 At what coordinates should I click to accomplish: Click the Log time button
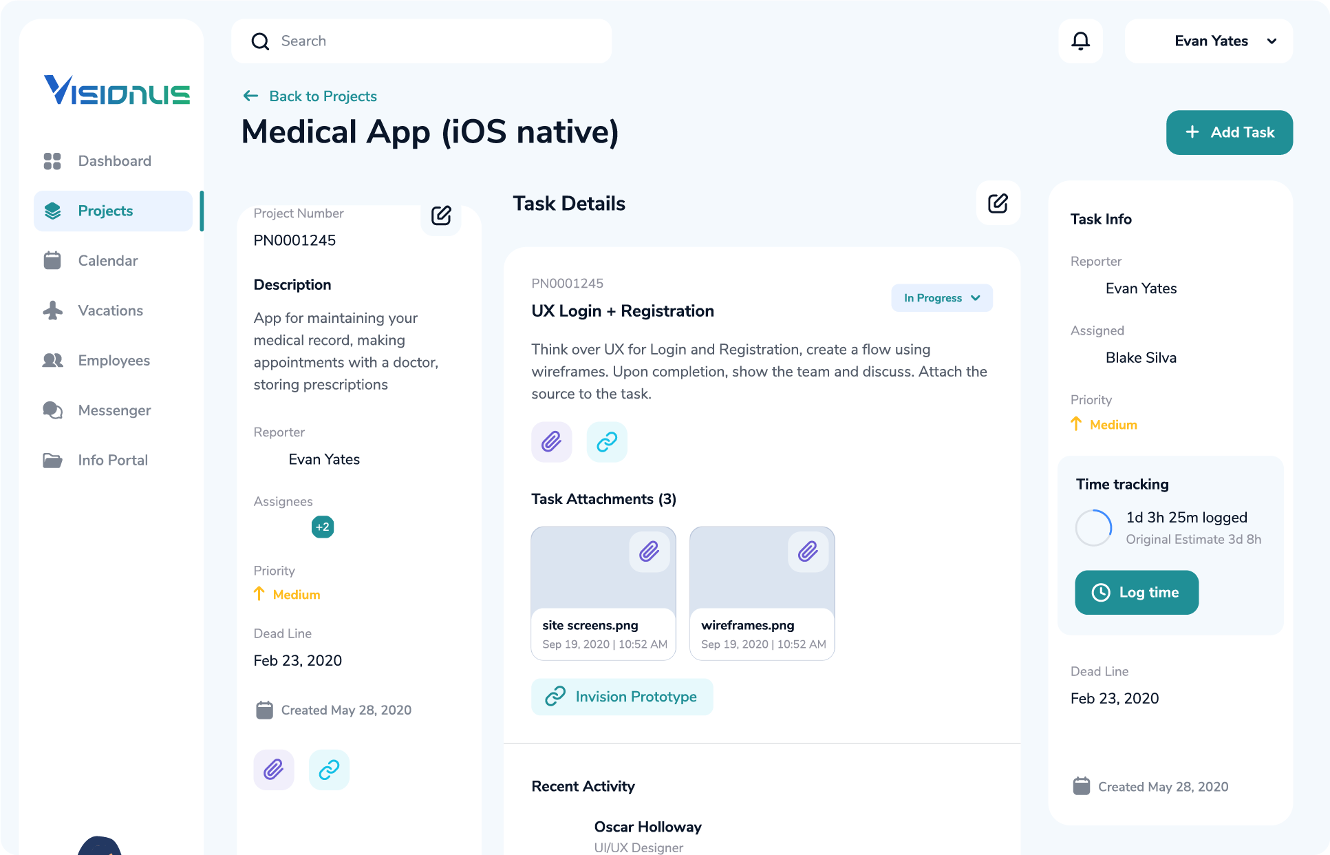[x=1136, y=592]
